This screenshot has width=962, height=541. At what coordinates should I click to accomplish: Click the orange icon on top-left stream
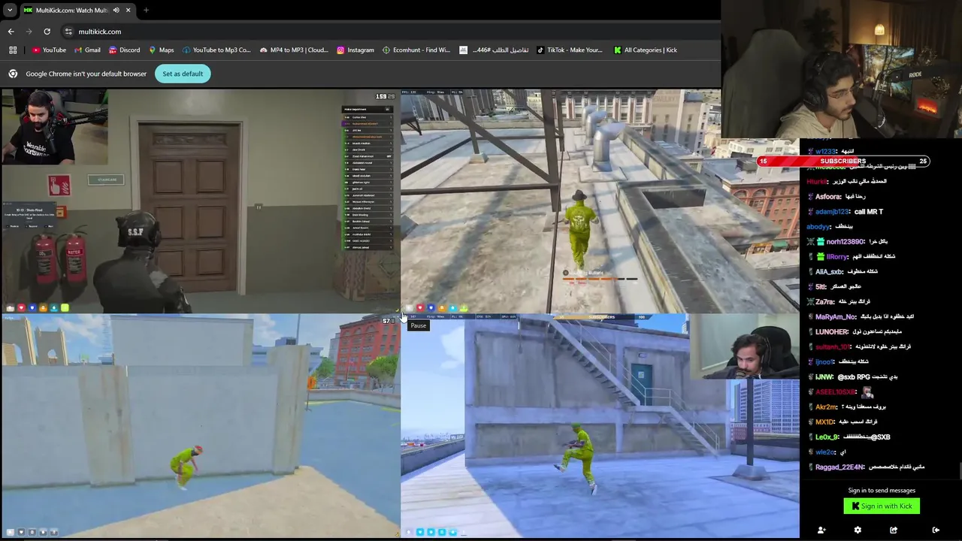[43, 308]
